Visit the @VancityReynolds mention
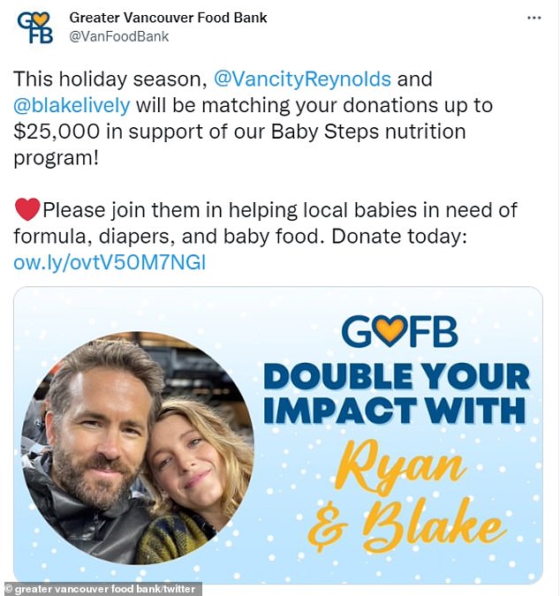The image size is (560, 596). [x=302, y=79]
